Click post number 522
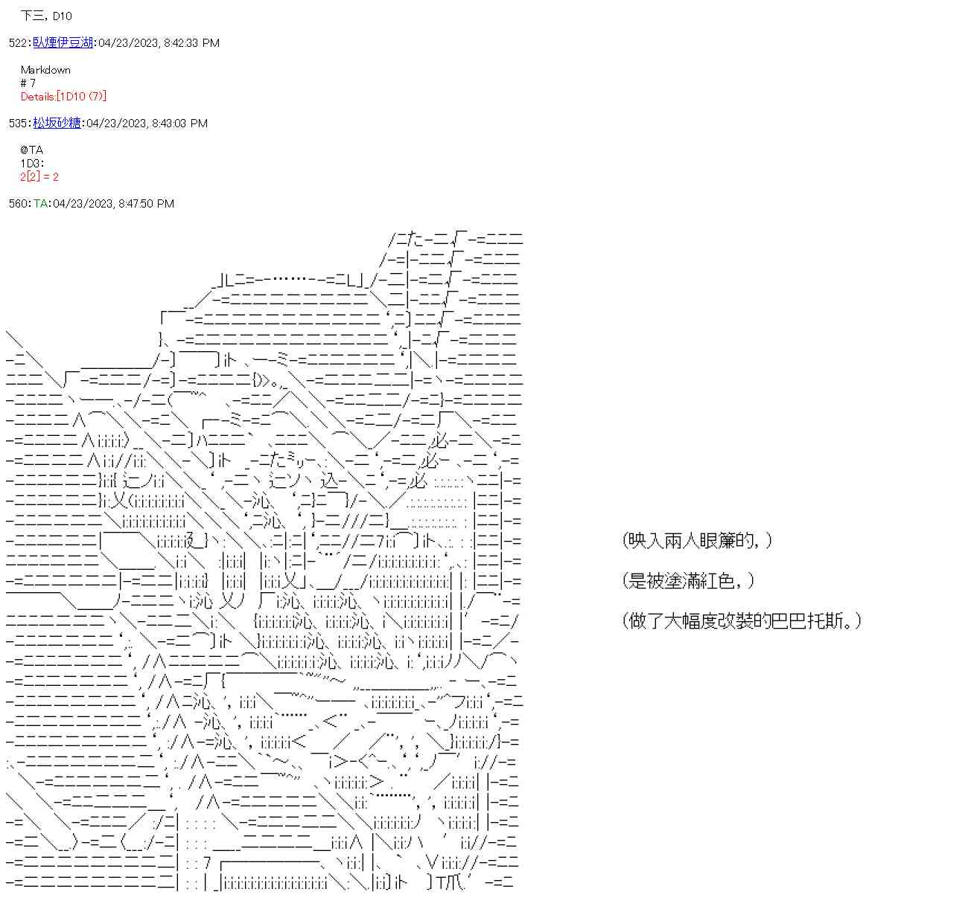The width and height of the screenshot is (968, 915). [x=18, y=43]
